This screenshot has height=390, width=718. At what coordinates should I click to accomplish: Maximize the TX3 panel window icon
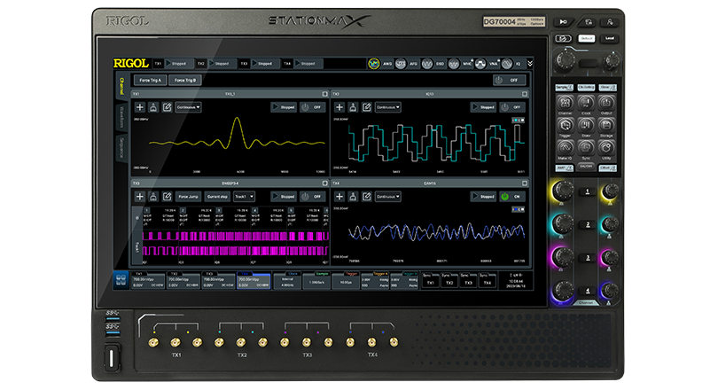(x=324, y=183)
